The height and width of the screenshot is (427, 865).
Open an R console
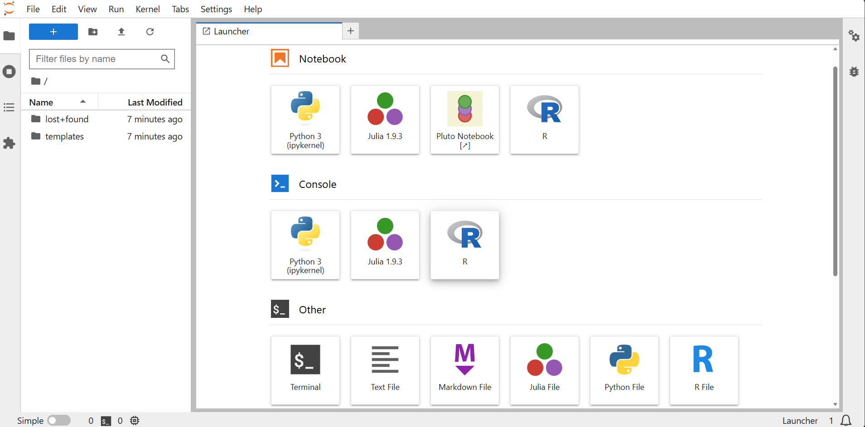(465, 245)
